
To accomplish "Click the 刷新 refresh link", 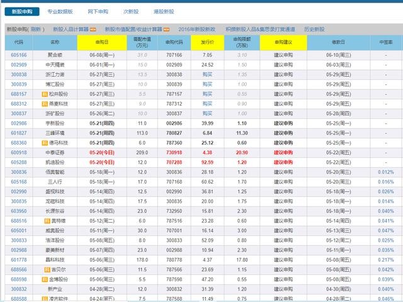I will coord(35,29).
